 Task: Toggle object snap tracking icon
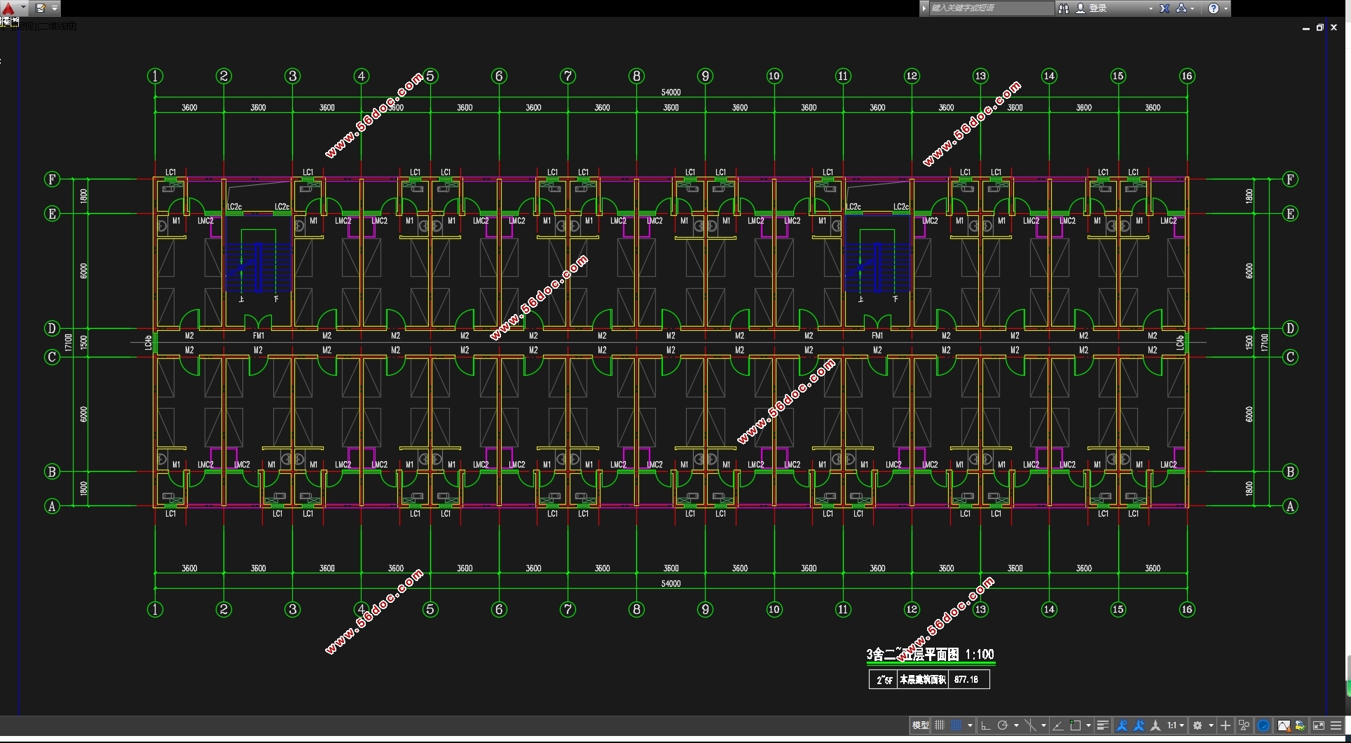tap(1058, 725)
